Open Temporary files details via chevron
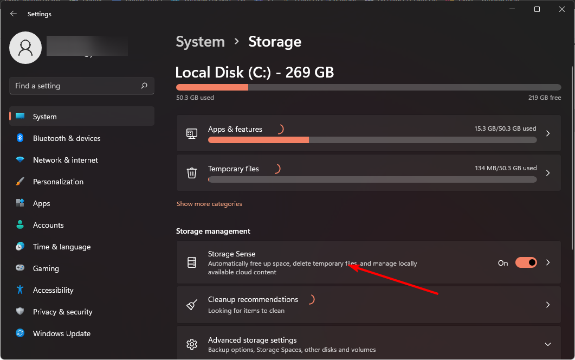Viewport: 575px width, 360px height. tap(547, 172)
